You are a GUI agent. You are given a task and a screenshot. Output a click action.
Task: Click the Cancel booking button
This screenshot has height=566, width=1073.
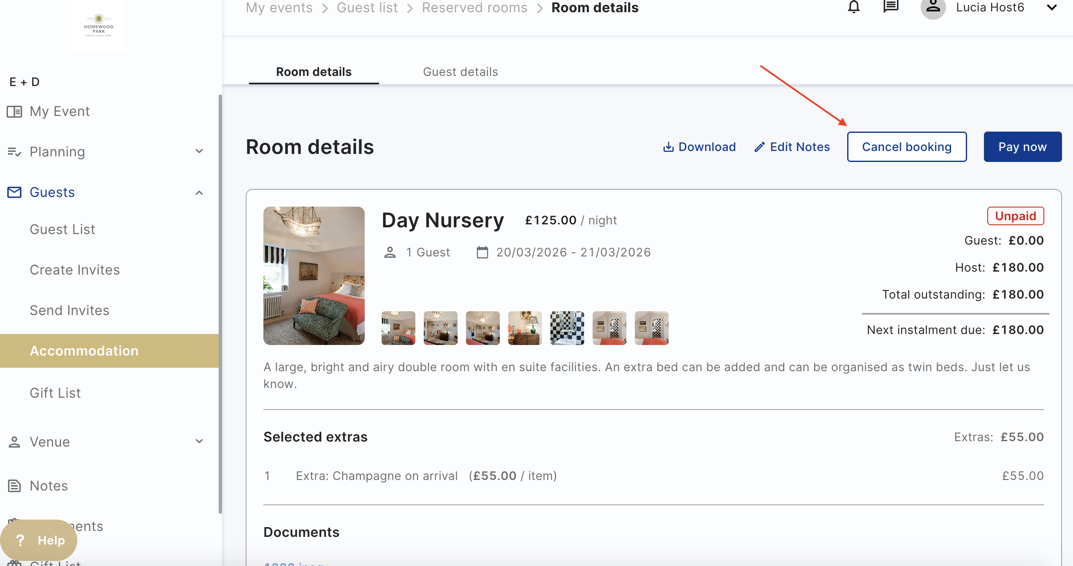pyautogui.click(x=907, y=147)
